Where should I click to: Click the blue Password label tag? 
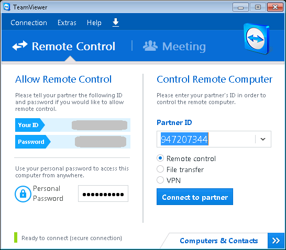click(32, 142)
